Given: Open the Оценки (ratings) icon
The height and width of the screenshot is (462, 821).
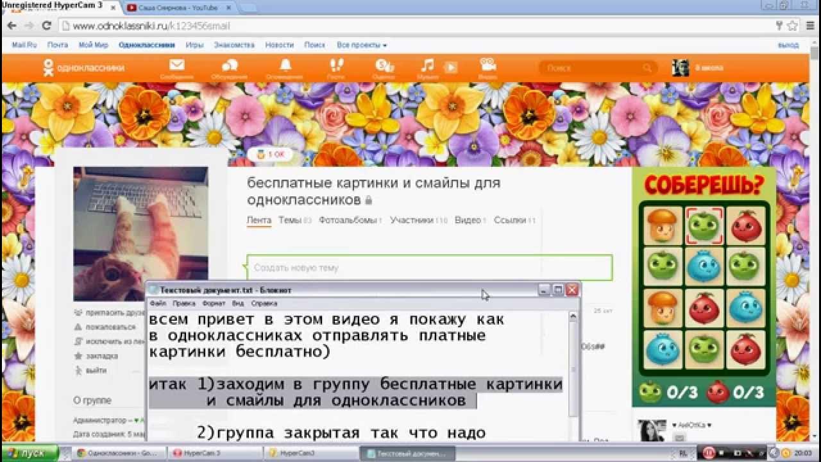Looking at the screenshot, I should [x=384, y=65].
